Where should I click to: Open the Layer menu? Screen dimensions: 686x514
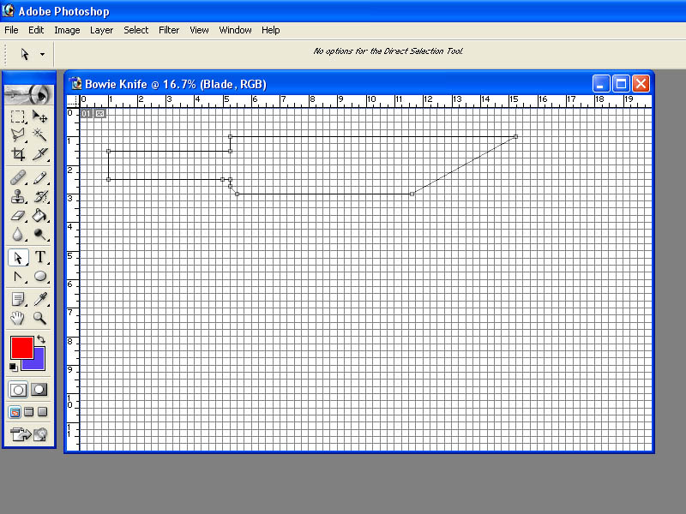coord(101,30)
